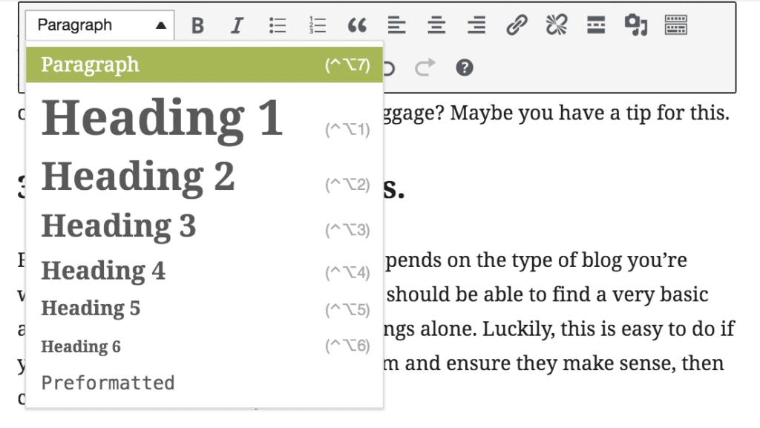This screenshot has width=760, height=428.
Task: Apply italic formatting
Action: point(237,24)
